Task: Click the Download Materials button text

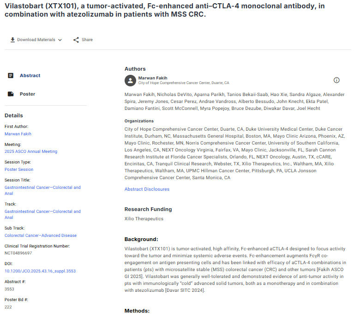Action: point(36,40)
